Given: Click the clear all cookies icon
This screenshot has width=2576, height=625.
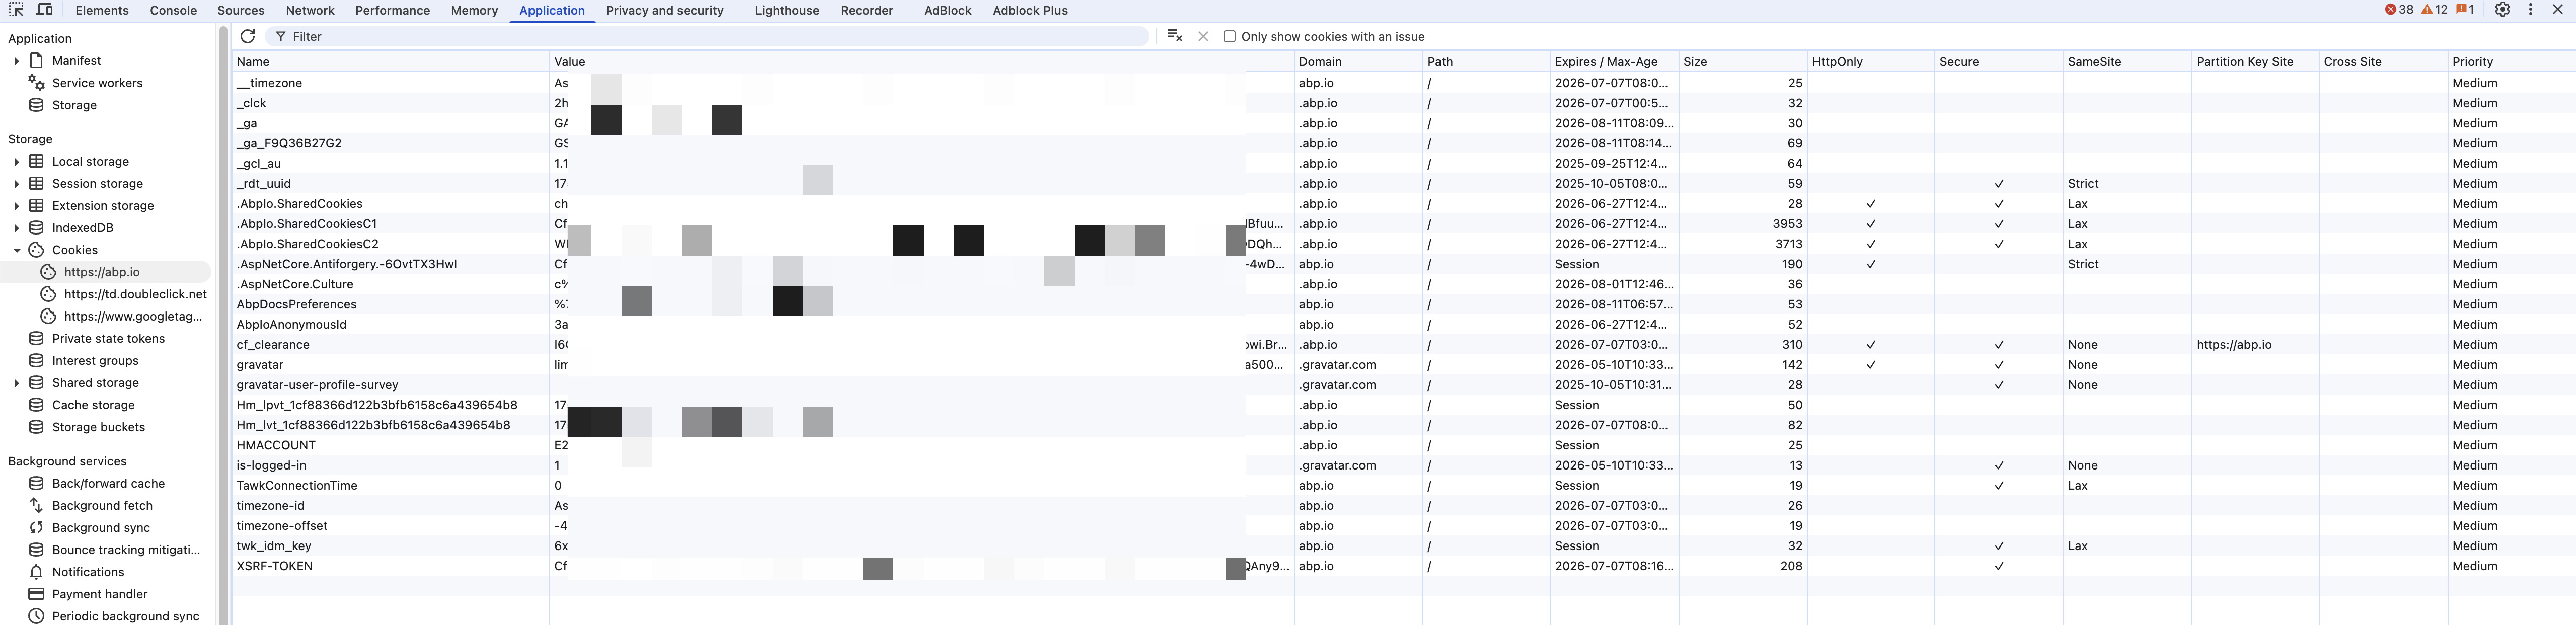Looking at the screenshot, I should point(1175,36).
